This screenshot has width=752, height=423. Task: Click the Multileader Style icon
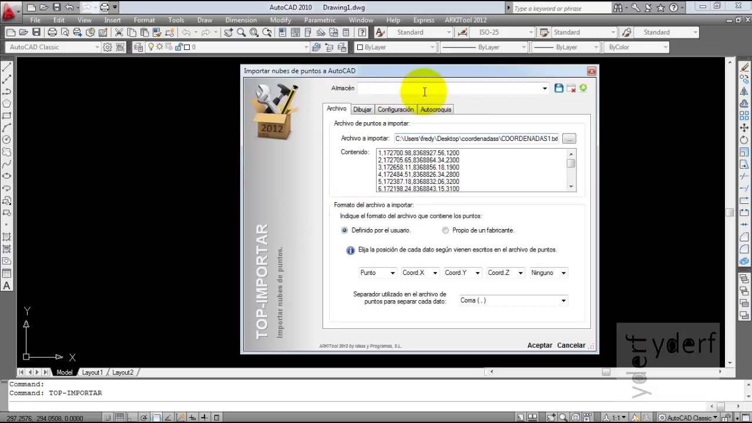click(626, 32)
